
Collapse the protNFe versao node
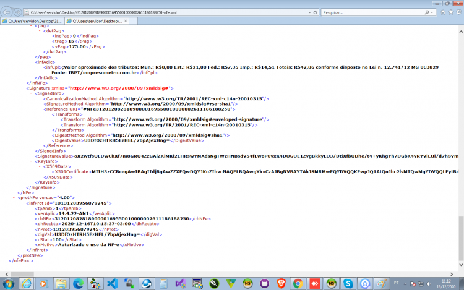tap(14, 198)
